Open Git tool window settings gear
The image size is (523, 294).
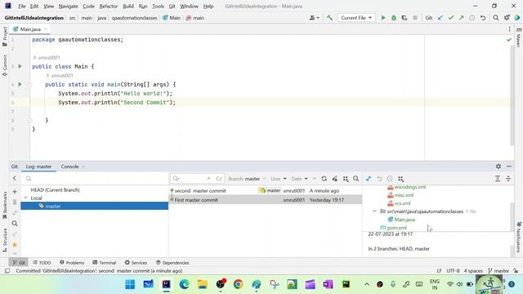tap(498, 166)
